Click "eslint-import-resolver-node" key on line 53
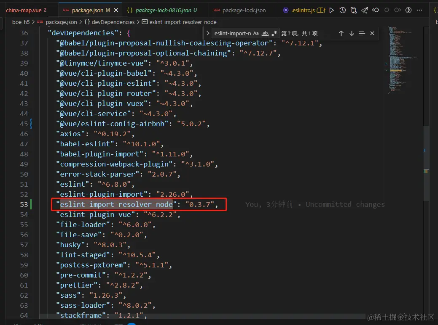 pyautogui.click(x=116, y=204)
